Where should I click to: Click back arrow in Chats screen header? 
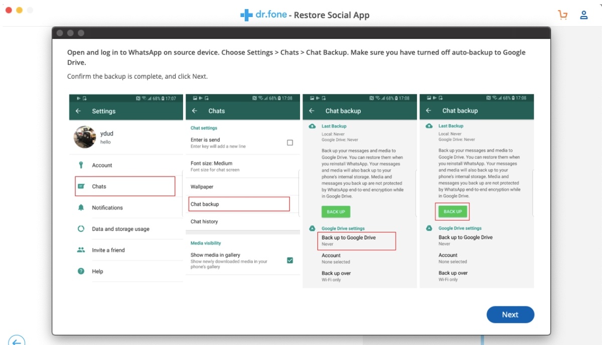[195, 111]
